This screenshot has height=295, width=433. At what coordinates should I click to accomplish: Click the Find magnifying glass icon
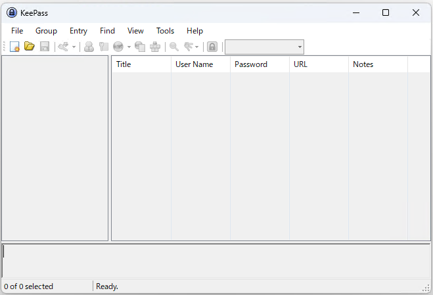pos(173,47)
